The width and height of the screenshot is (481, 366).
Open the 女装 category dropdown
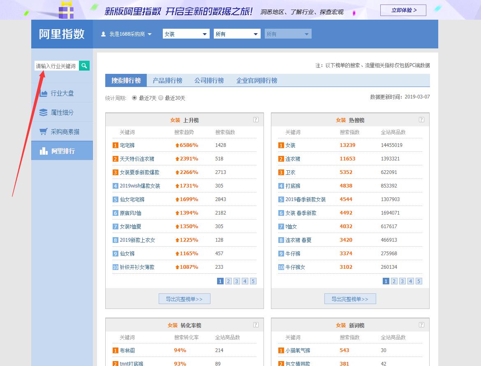(185, 34)
